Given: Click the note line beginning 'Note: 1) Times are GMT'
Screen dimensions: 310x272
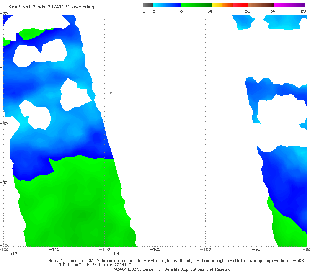Looking at the screenshot, I should pos(176,261).
